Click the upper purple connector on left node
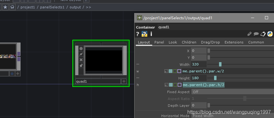Image resolution: width=274 pixels, height=118 pixels. (19, 54)
